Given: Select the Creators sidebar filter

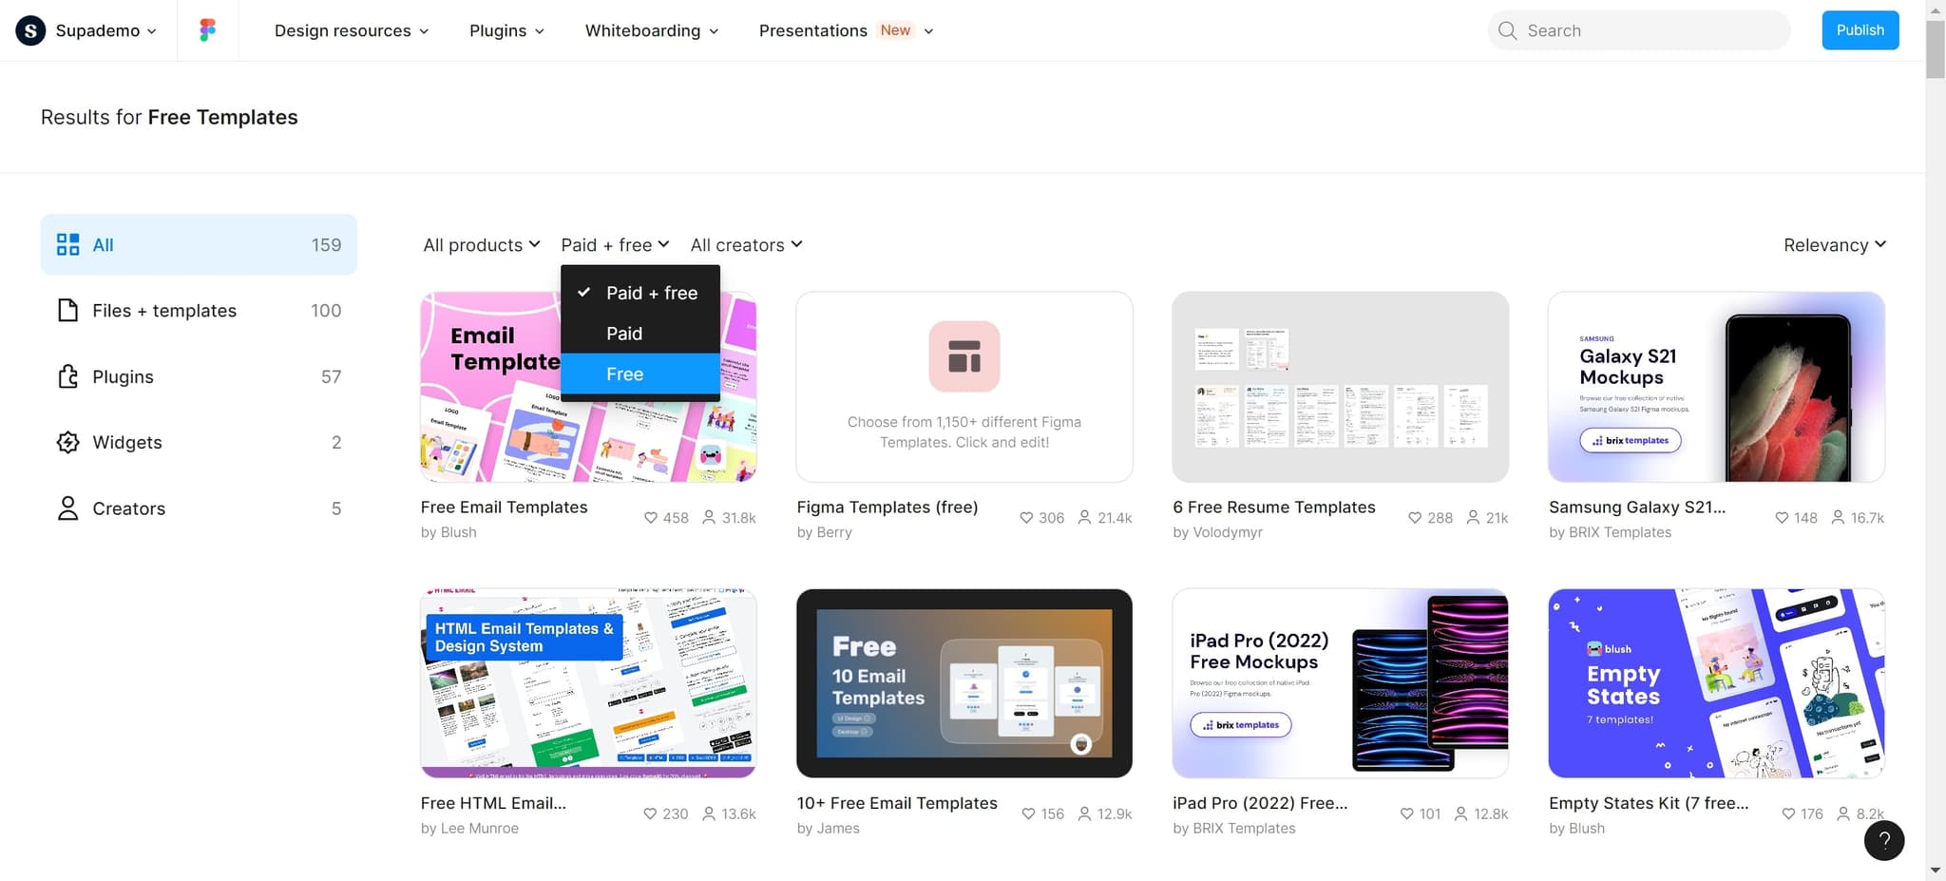Looking at the screenshot, I should 199,508.
